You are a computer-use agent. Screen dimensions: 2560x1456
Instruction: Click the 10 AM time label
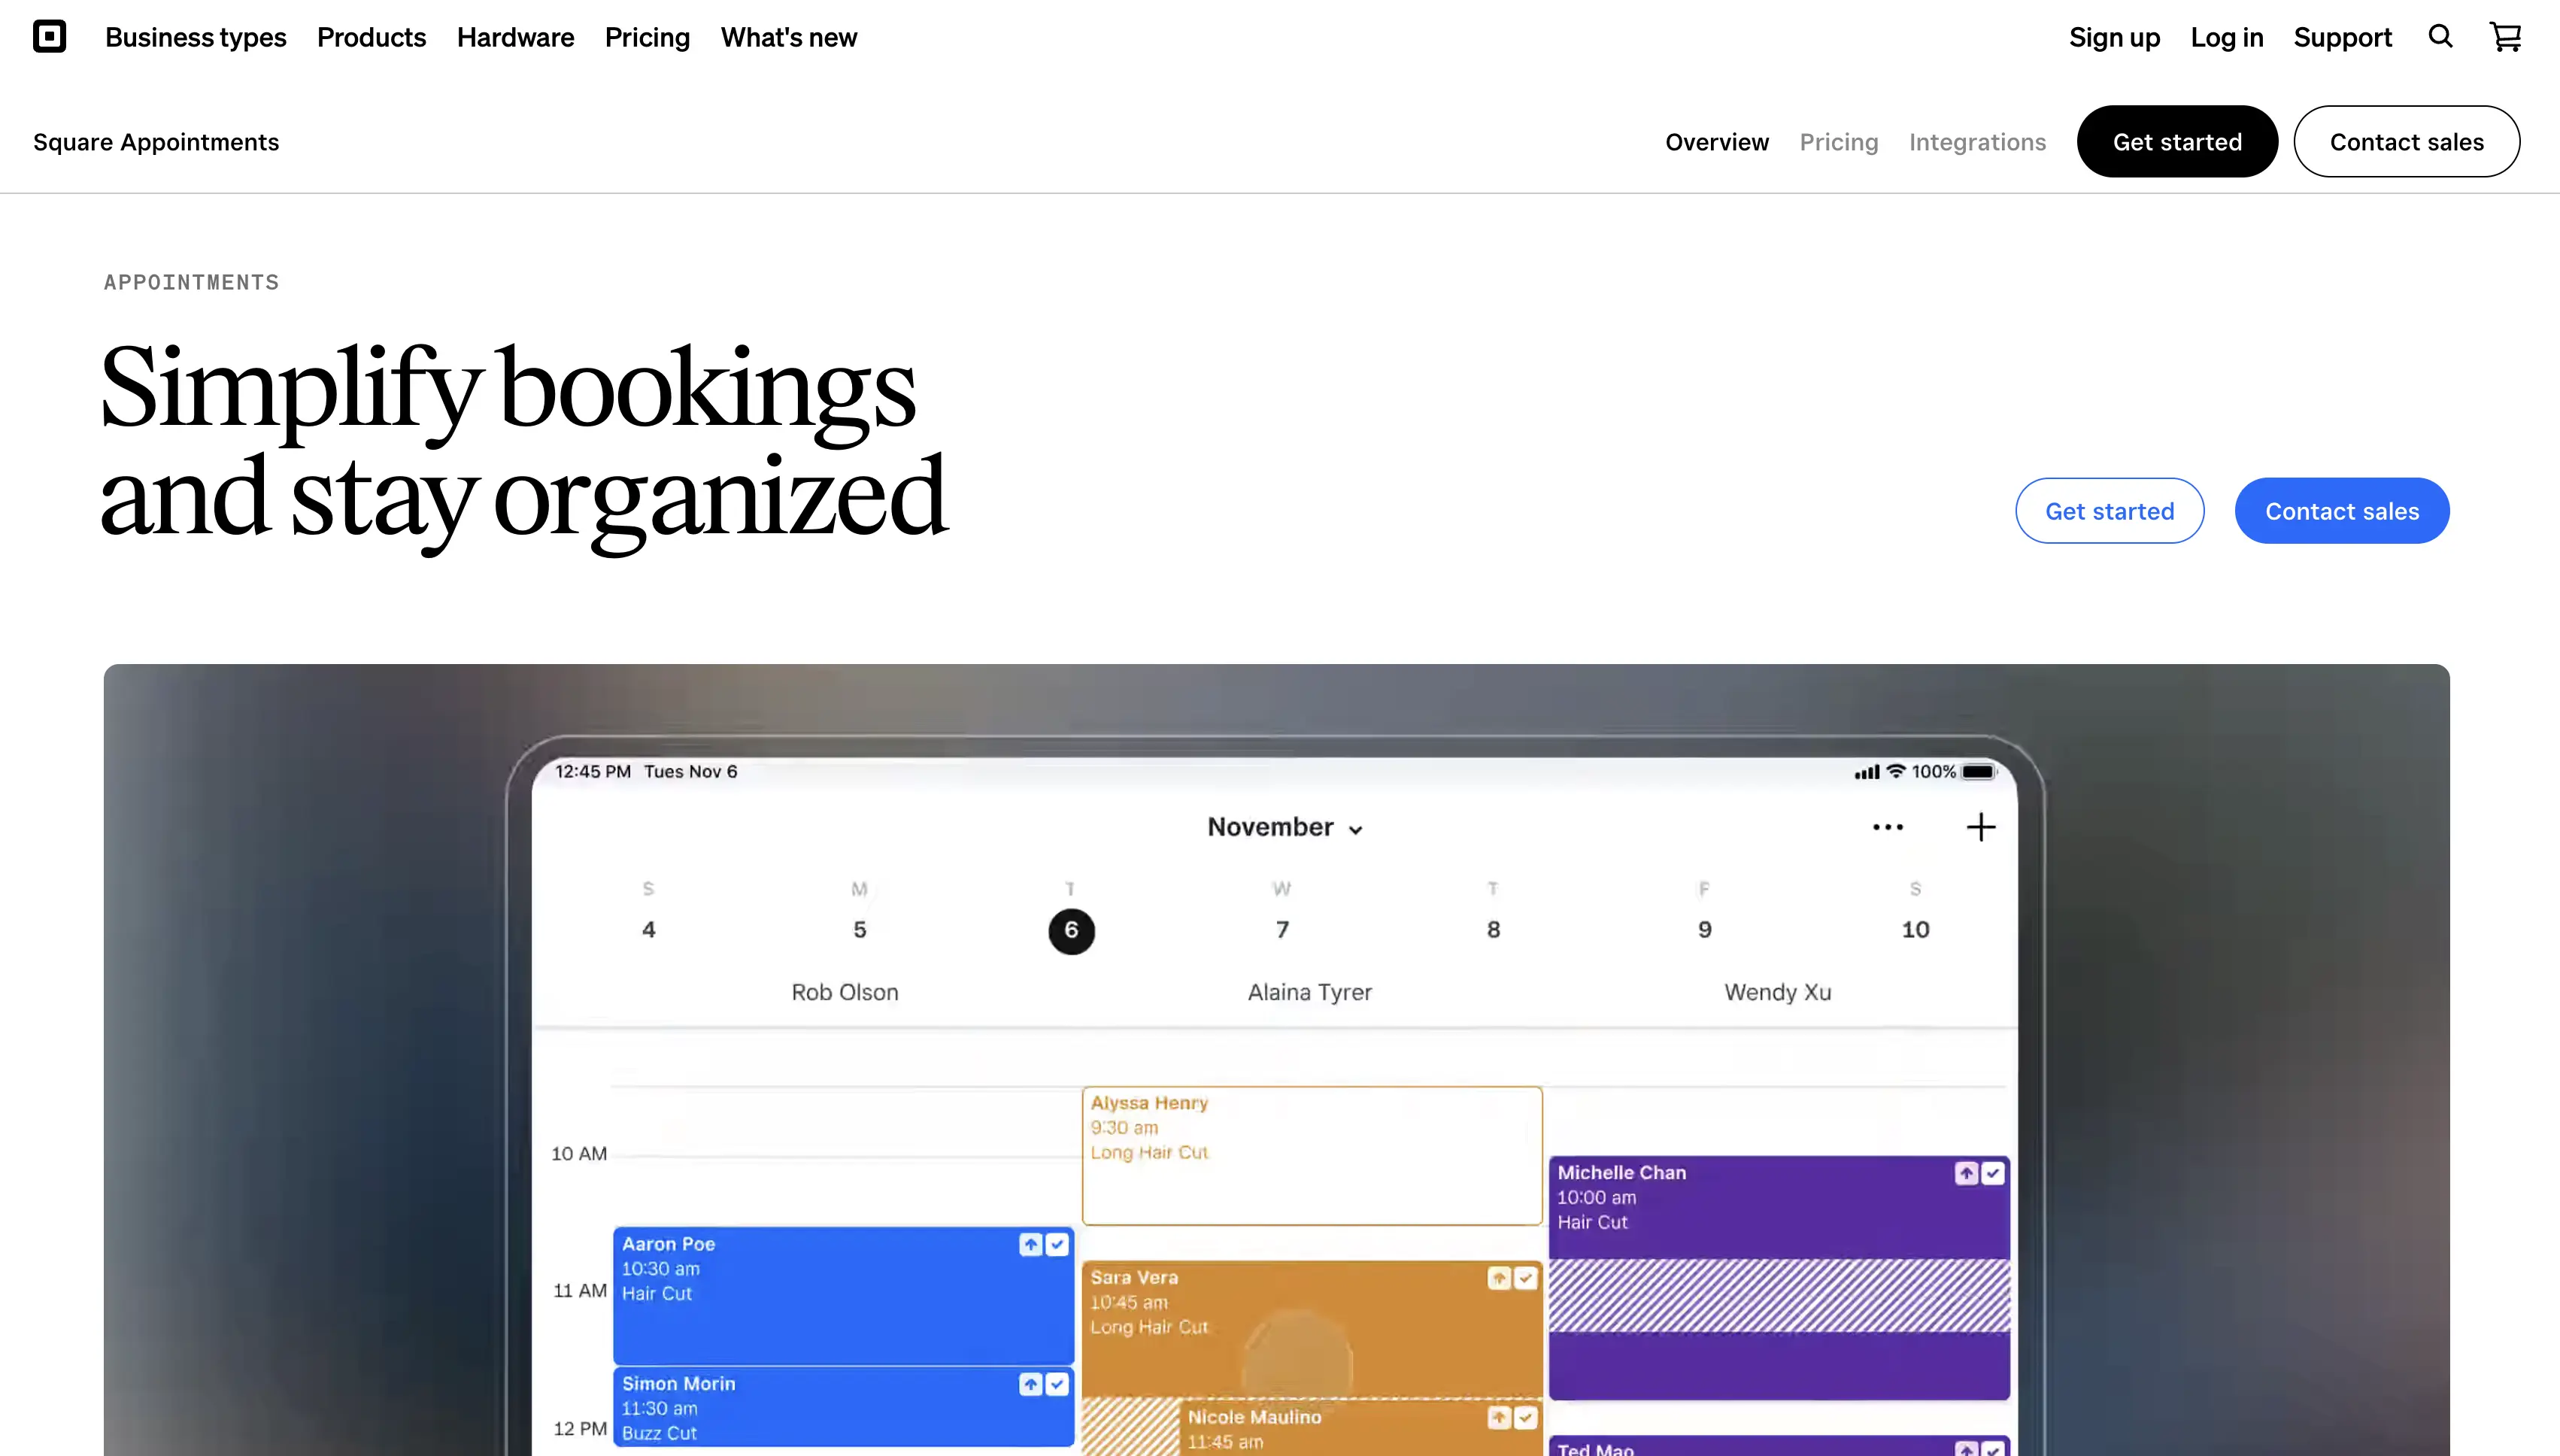(x=579, y=1153)
